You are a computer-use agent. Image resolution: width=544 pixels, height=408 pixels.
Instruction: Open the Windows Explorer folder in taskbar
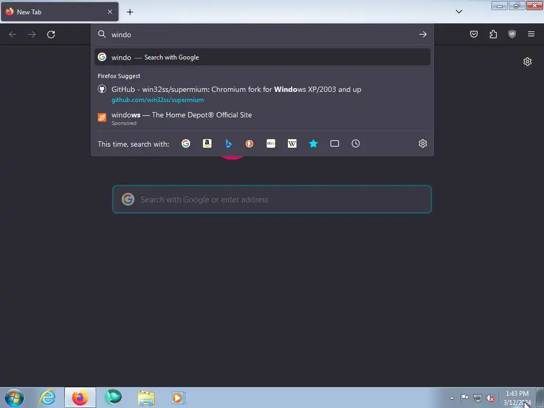coord(146,397)
